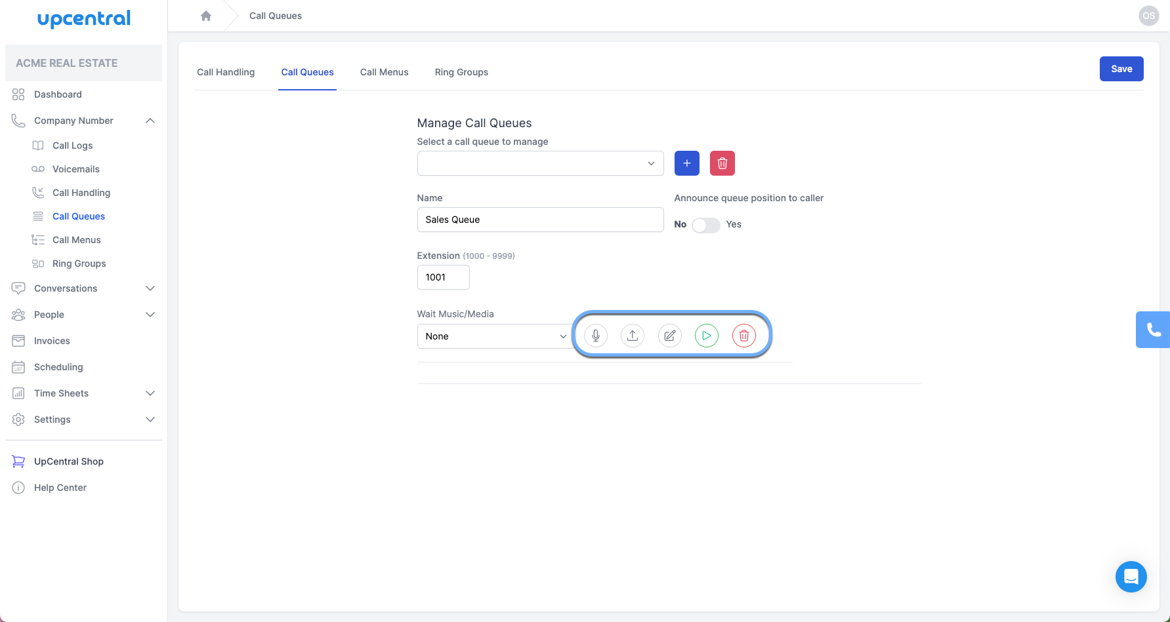Open the Help Center
The height and width of the screenshot is (622, 1170).
[60, 488]
